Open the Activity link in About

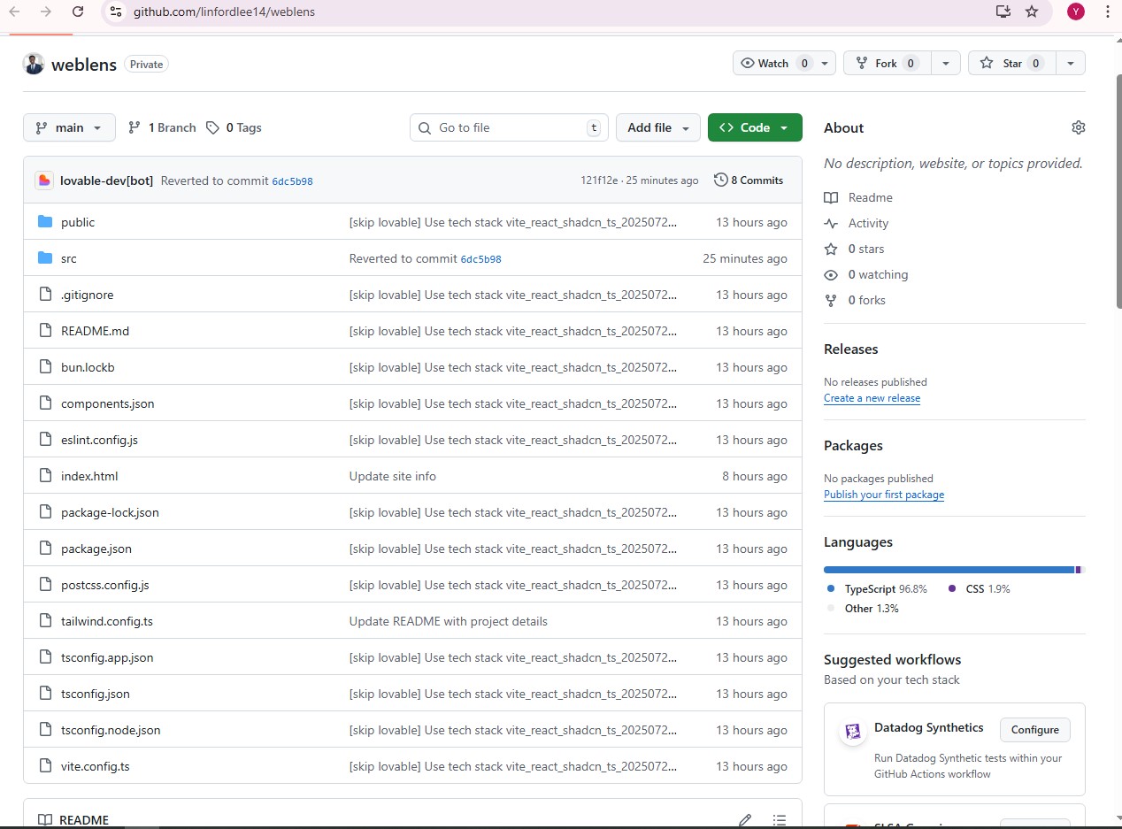pyautogui.click(x=868, y=223)
